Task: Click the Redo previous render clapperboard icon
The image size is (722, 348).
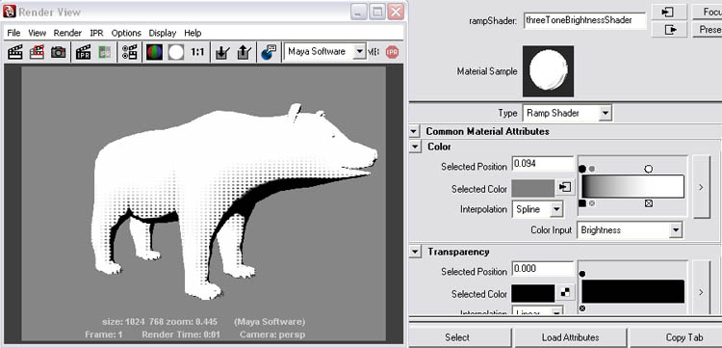Action: point(15,52)
